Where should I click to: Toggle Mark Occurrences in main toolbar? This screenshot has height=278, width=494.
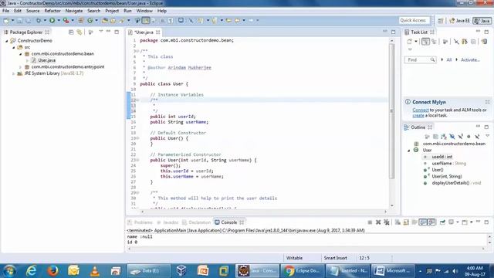coord(146,21)
